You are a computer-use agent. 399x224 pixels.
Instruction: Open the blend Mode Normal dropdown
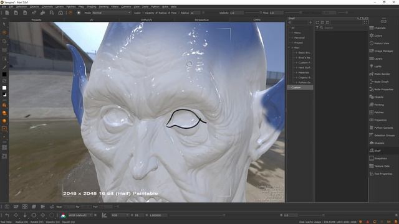pyautogui.click(x=112, y=12)
